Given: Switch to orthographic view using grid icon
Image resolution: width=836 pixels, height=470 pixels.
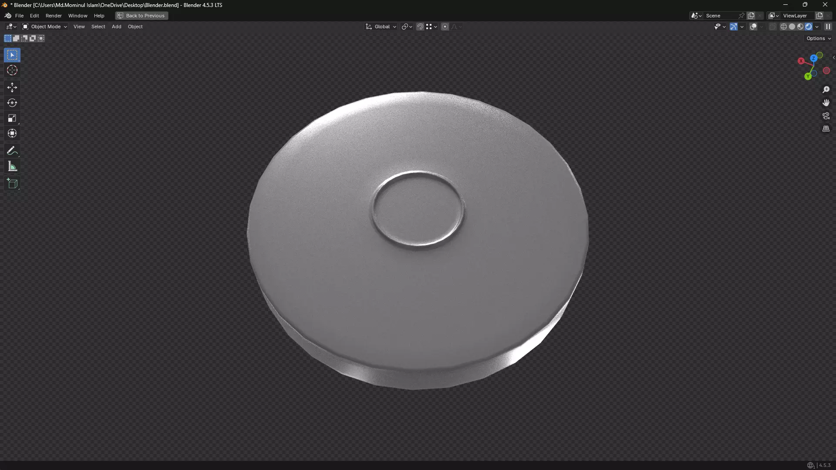Looking at the screenshot, I should click(826, 129).
